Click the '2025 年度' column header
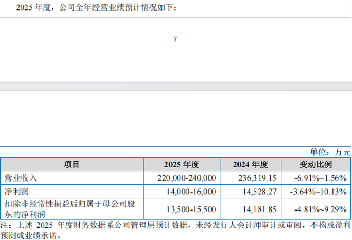 coord(181,165)
